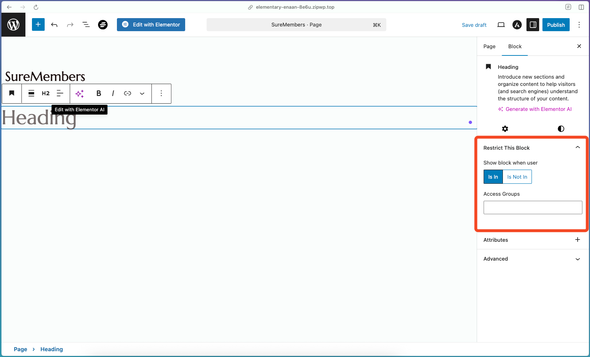Image resolution: width=590 pixels, height=357 pixels.
Task: Open the block toolbar options three dots
Action: 161,93
